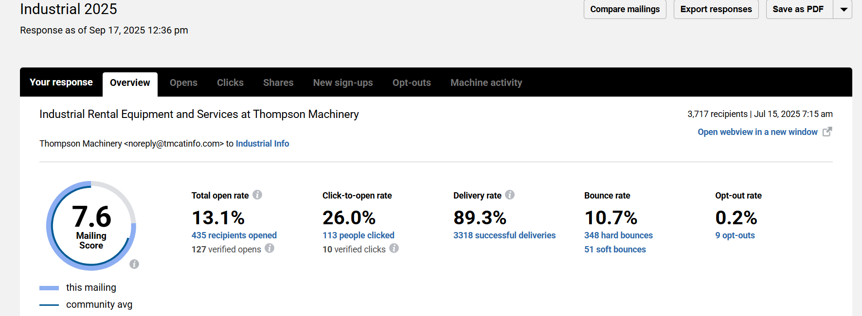Open the 348 hard bounces link

click(618, 235)
